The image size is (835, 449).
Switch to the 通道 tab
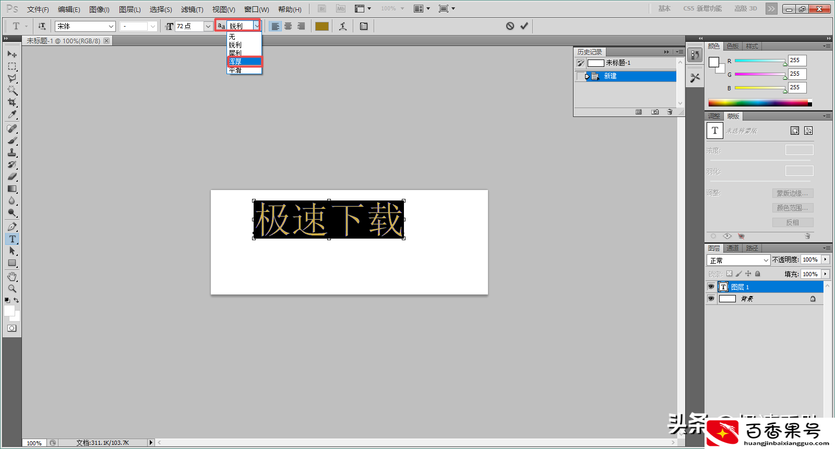coord(733,249)
